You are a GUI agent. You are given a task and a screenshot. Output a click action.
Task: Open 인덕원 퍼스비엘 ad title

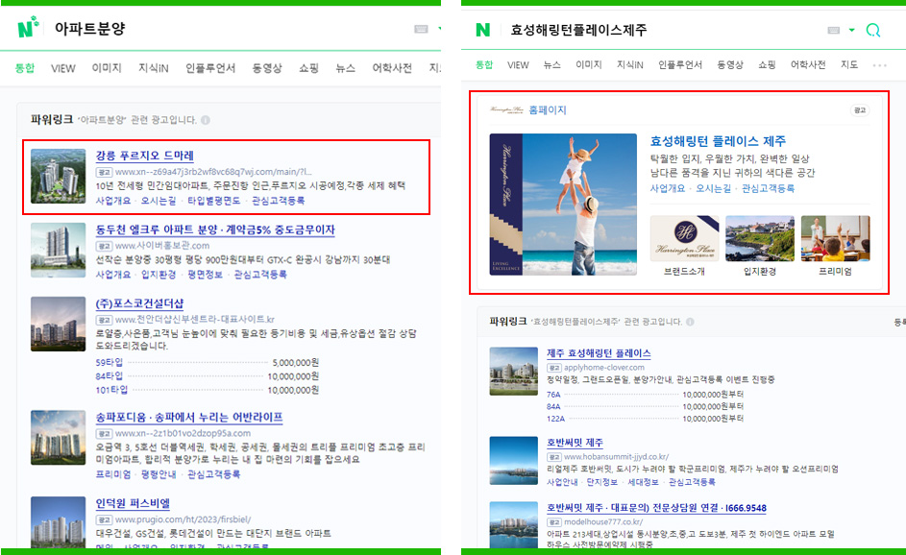pos(133,503)
